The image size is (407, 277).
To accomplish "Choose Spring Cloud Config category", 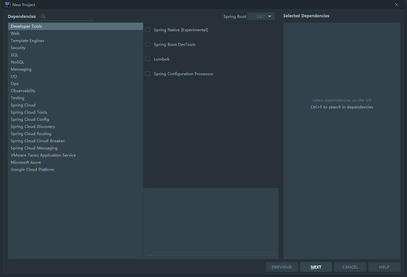I will [75, 119].
